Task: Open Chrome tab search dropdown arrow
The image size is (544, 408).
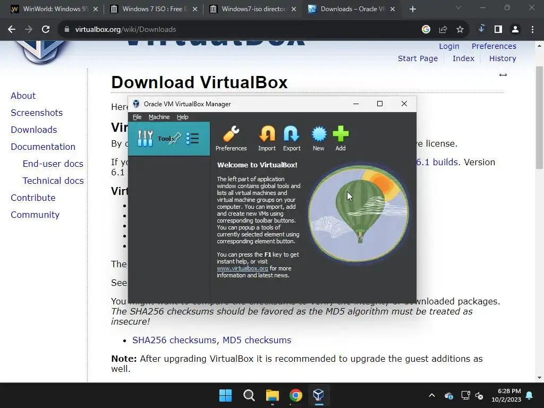Action: coord(458,7)
